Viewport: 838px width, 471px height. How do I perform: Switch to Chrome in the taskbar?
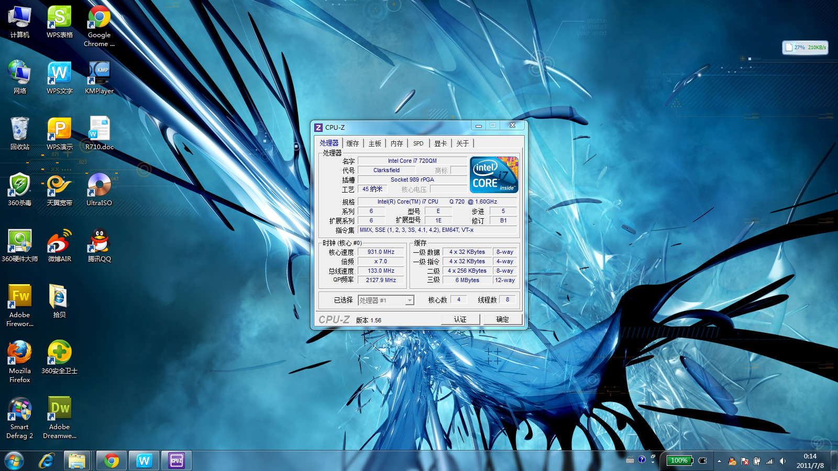coord(111,461)
